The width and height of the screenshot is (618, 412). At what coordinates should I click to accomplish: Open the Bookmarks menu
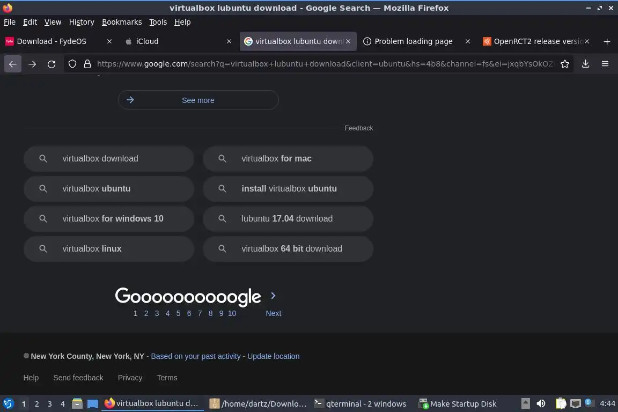pyautogui.click(x=122, y=22)
